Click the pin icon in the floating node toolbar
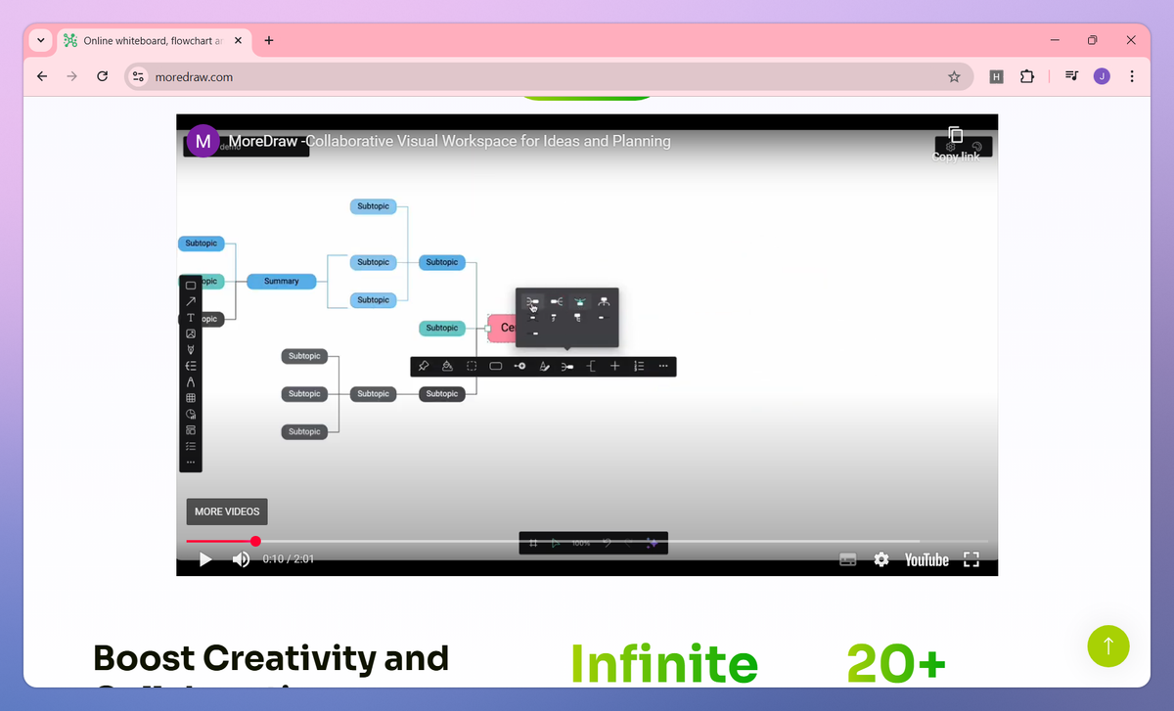 [x=424, y=366]
